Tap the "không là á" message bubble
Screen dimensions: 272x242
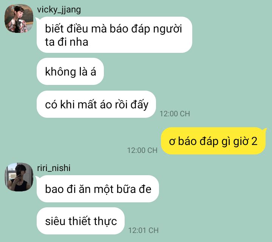click(70, 71)
